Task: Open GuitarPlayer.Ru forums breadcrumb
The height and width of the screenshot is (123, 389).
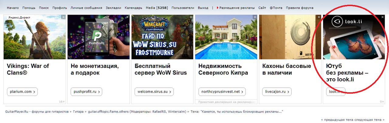Action: (37, 112)
